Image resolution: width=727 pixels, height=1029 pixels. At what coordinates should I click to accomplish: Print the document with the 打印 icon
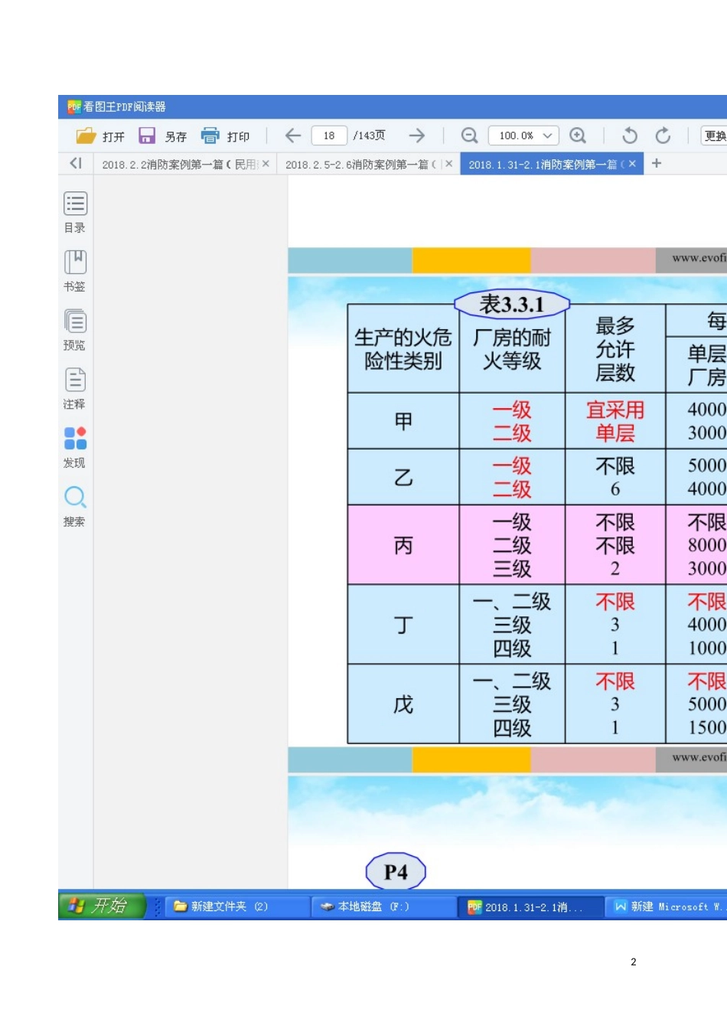[x=210, y=136]
